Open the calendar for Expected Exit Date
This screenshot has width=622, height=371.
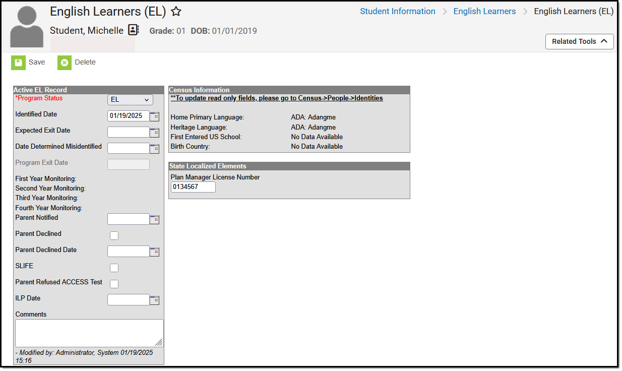point(155,132)
